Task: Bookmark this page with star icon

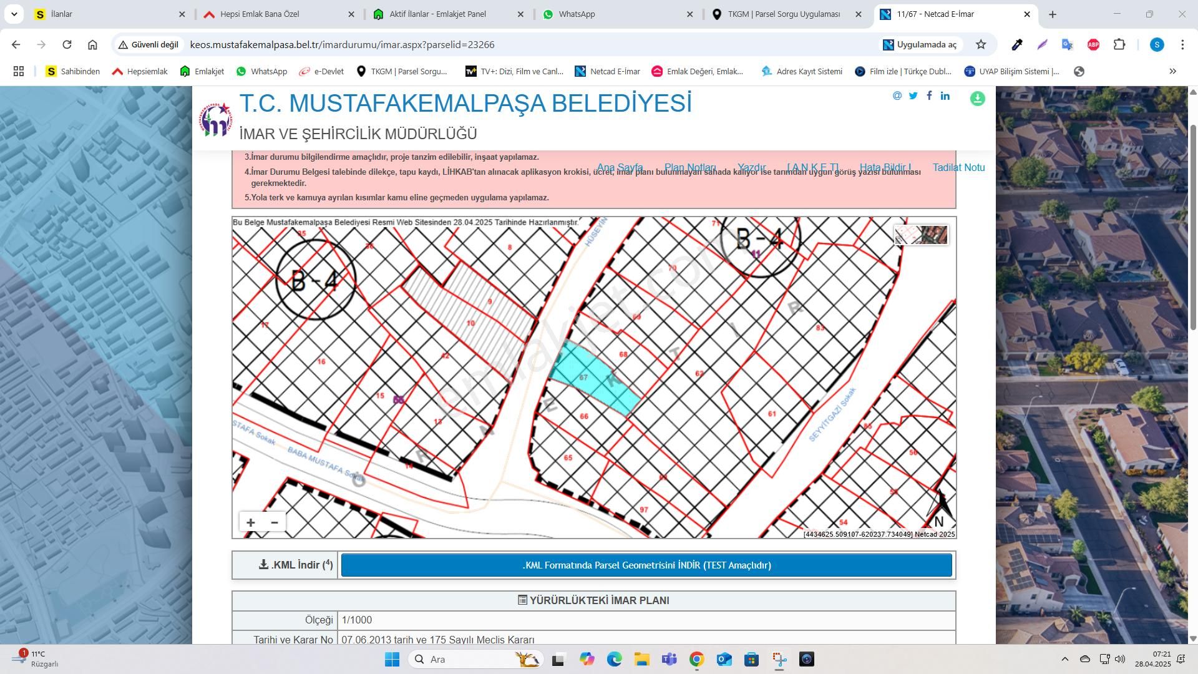Action: pyautogui.click(x=981, y=44)
